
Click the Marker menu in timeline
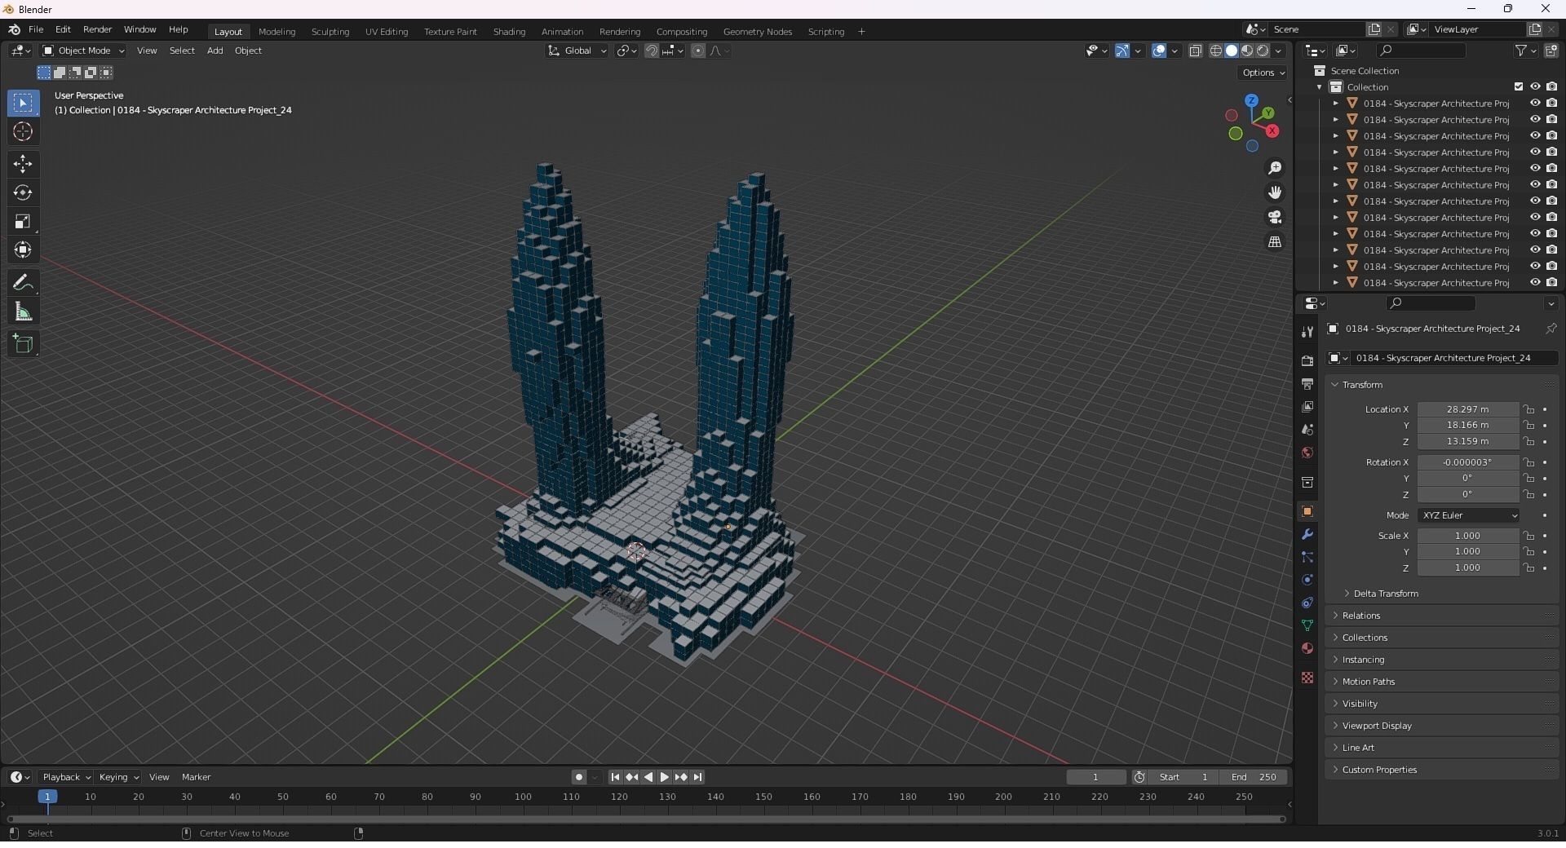(x=196, y=777)
